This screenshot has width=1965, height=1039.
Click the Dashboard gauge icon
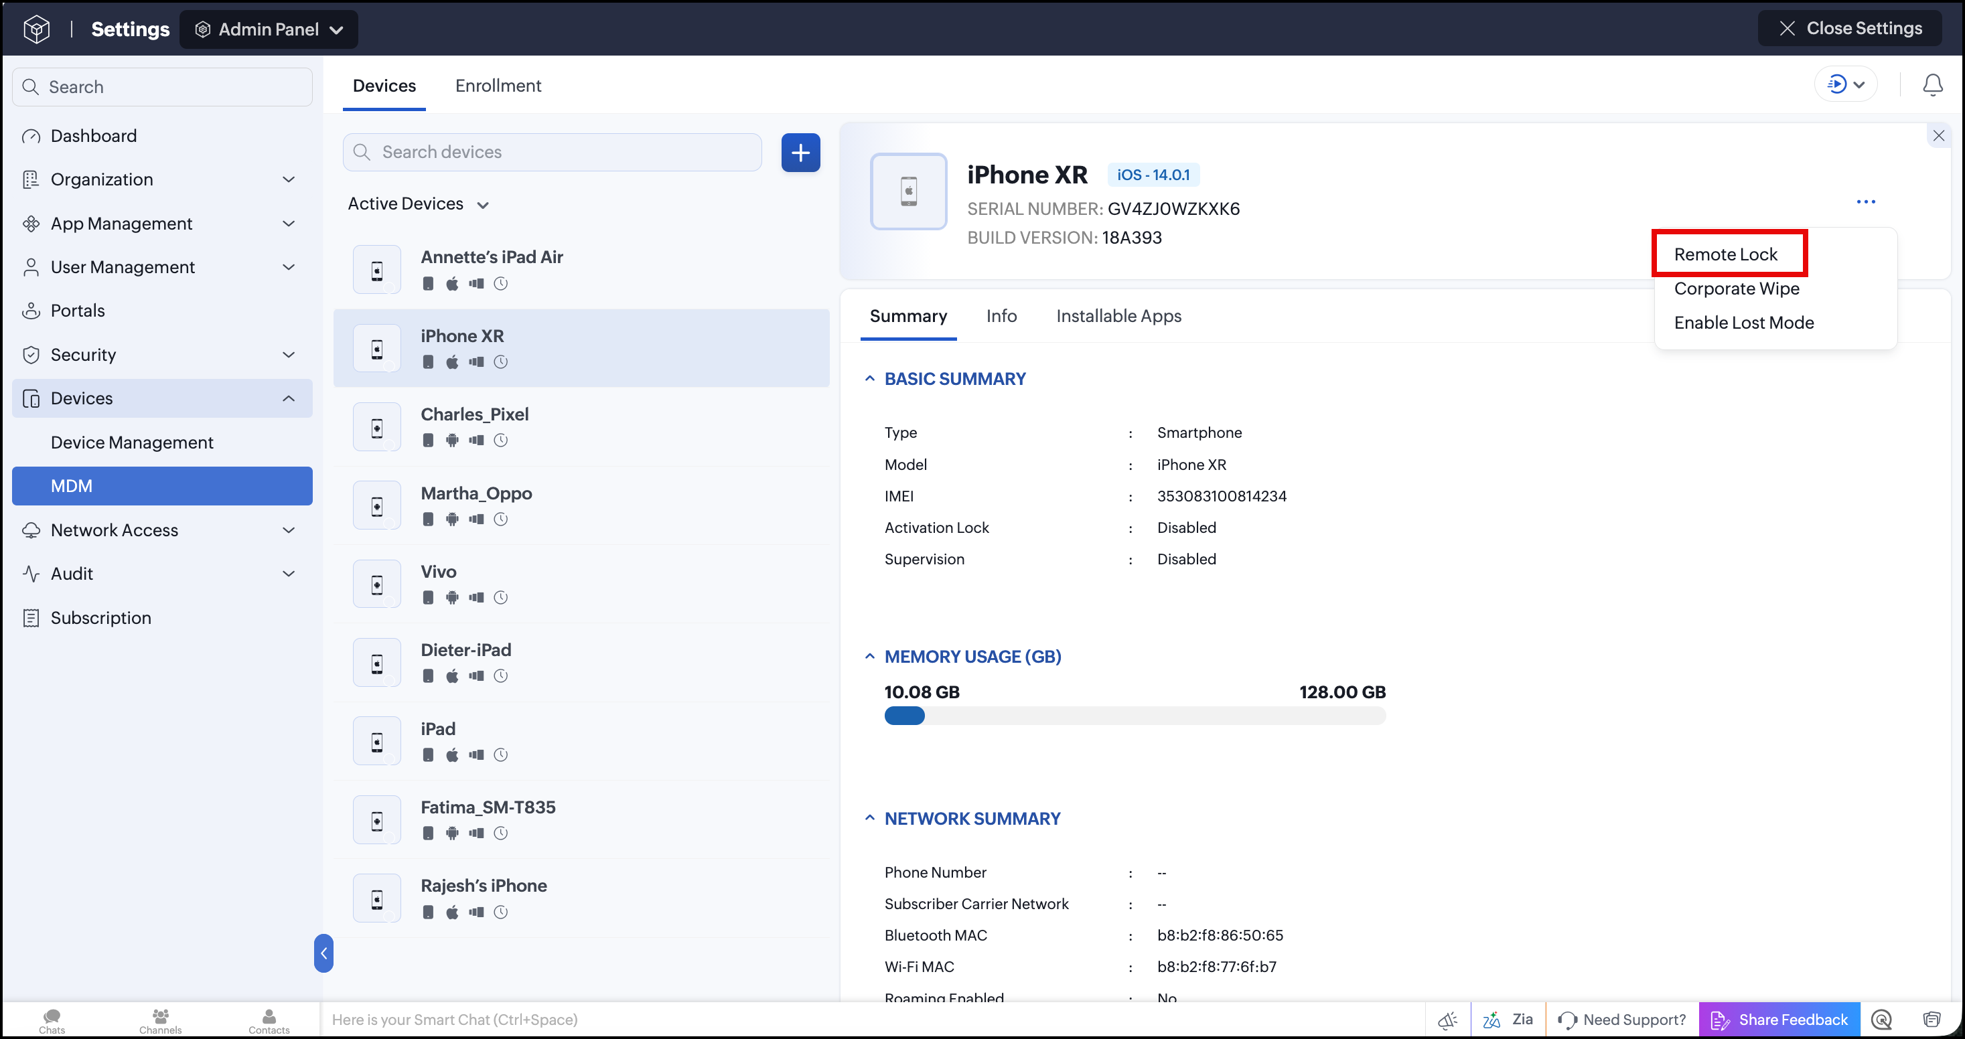pos(31,137)
